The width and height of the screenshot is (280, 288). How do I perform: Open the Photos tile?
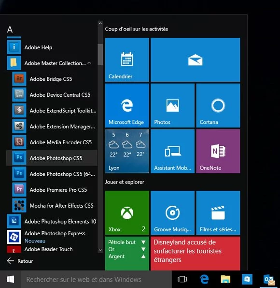[172, 106]
